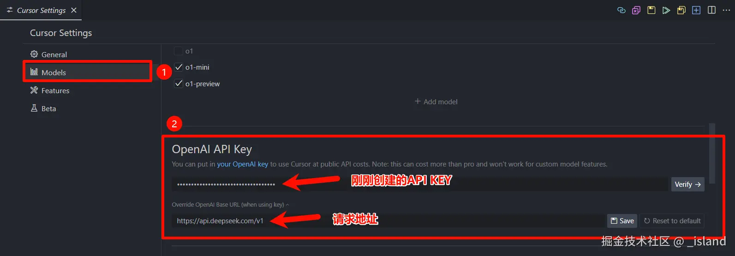Click the Verify button for the API key
Image resolution: width=735 pixels, height=256 pixels.
click(x=687, y=184)
